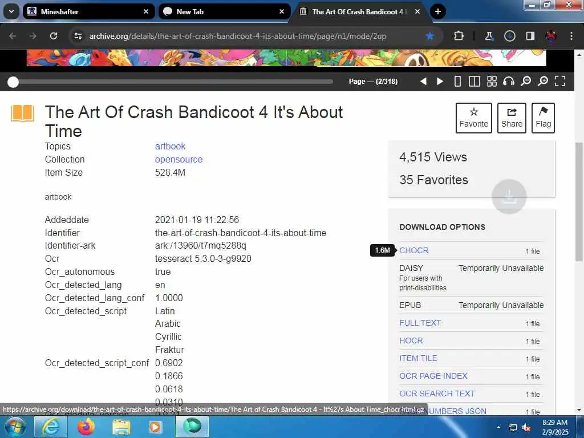Show hidden system tray icons
This screenshot has width=584, height=438.
(498, 427)
